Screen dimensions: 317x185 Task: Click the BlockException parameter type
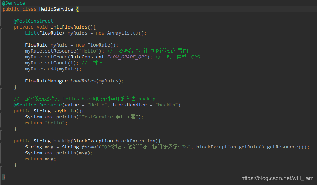pos(93,141)
